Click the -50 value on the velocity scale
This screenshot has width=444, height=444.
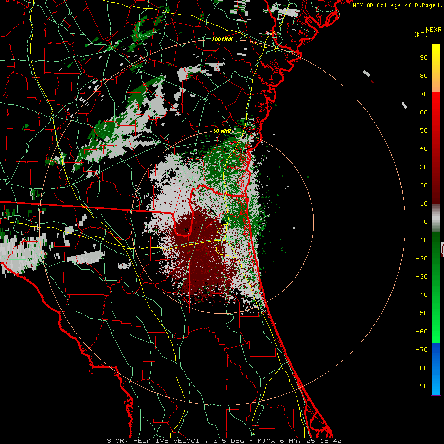click(x=422, y=313)
